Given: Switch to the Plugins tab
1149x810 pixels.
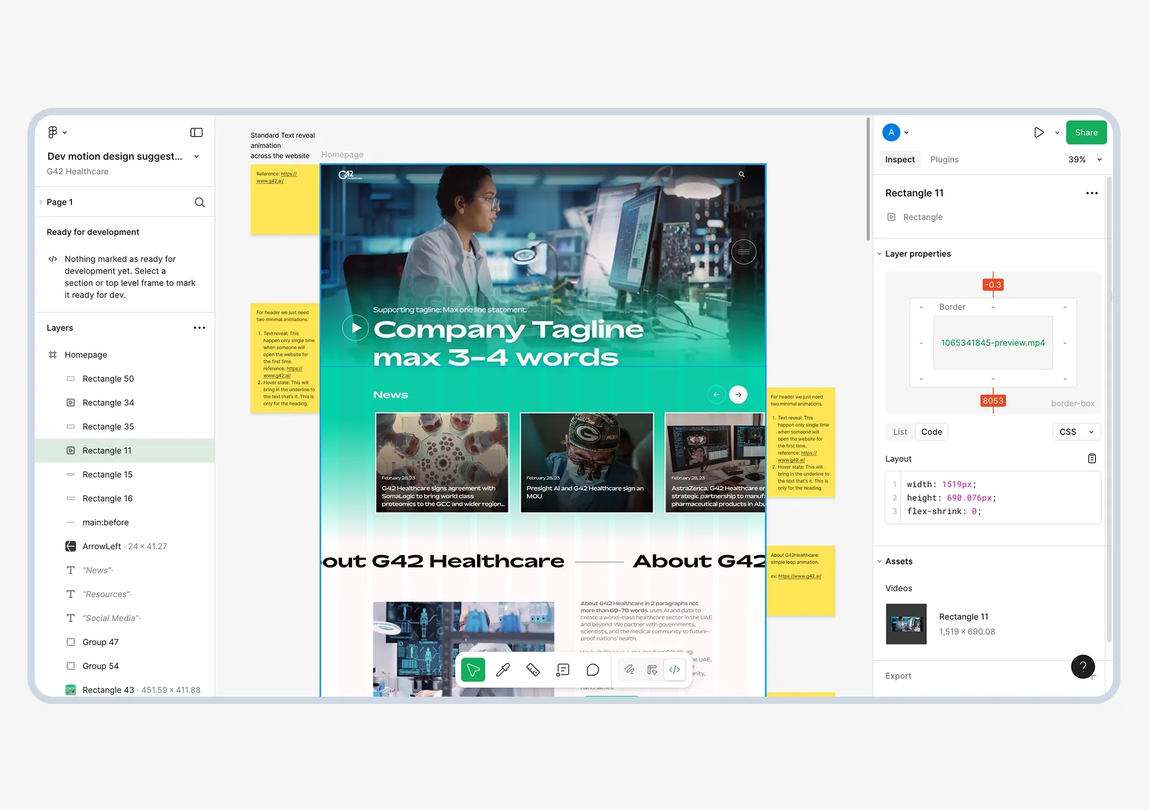Looking at the screenshot, I should tap(944, 160).
